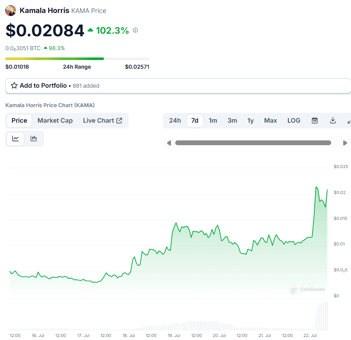Click the 24h low $0.01016
This screenshot has width=351, height=340.
[x=17, y=67]
